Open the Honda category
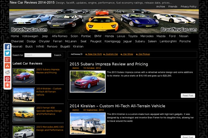Screen dimensions: 208x138 click(x=109, y=36)
